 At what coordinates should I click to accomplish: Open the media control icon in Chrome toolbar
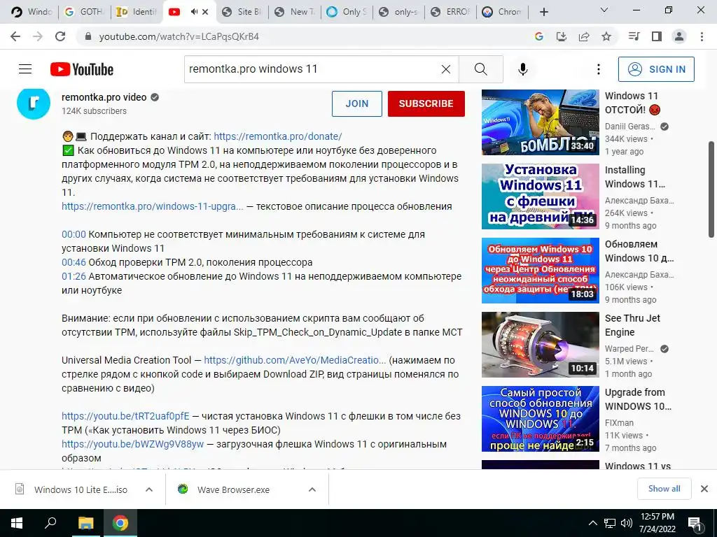tap(634, 36)
